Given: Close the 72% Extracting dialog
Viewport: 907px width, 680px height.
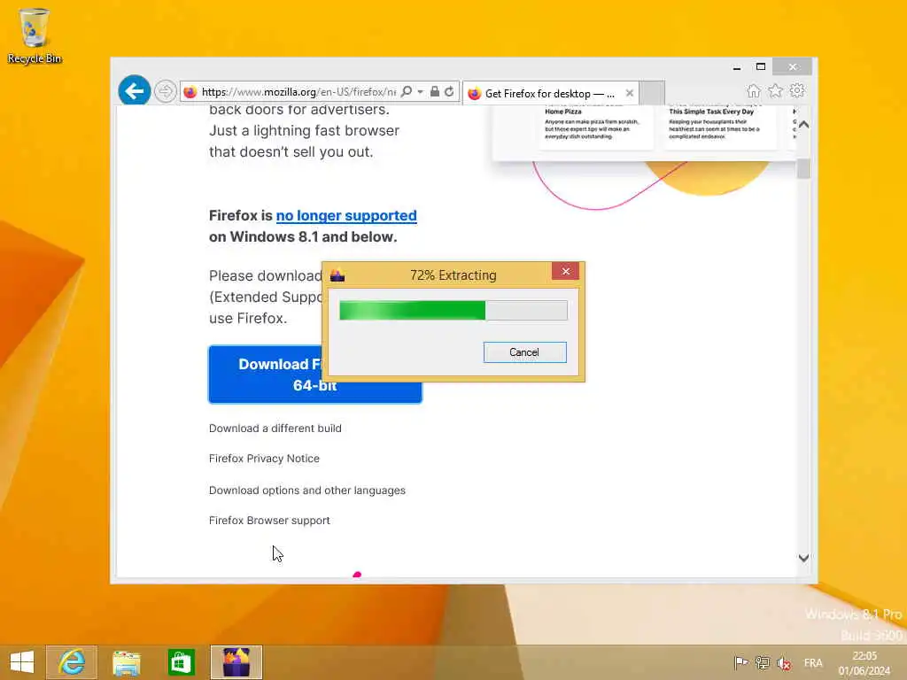Looking at the screenshot, I should pyautogui.click(x=565, y=271).
